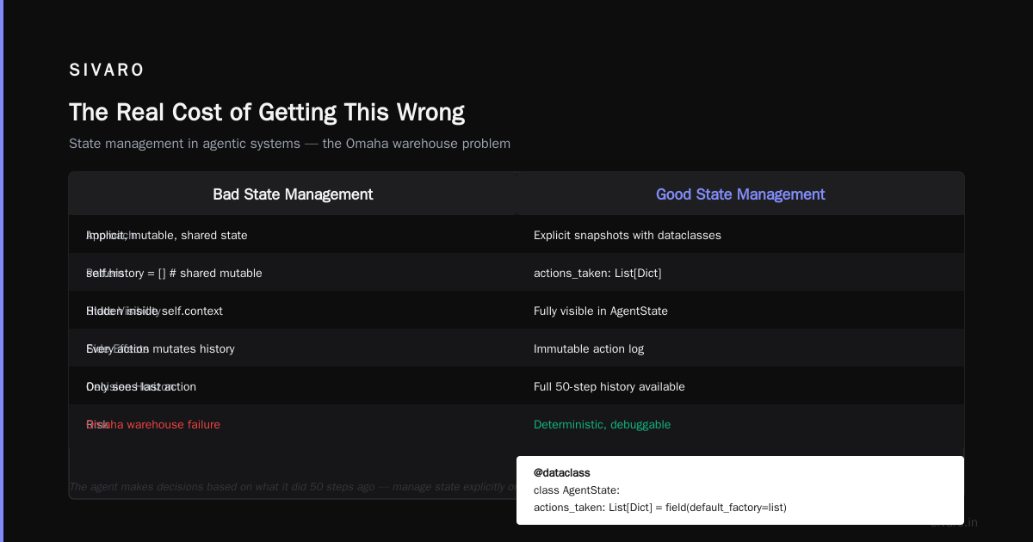The height and width of the screenshot is (542, 1033).
Task: Select the Bad State Management column header
Action: [x=293, y=194]
